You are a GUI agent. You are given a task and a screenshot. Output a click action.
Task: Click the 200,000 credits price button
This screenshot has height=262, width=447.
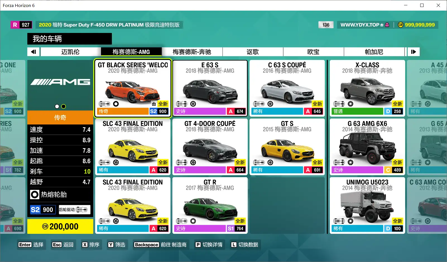[60, 227]
